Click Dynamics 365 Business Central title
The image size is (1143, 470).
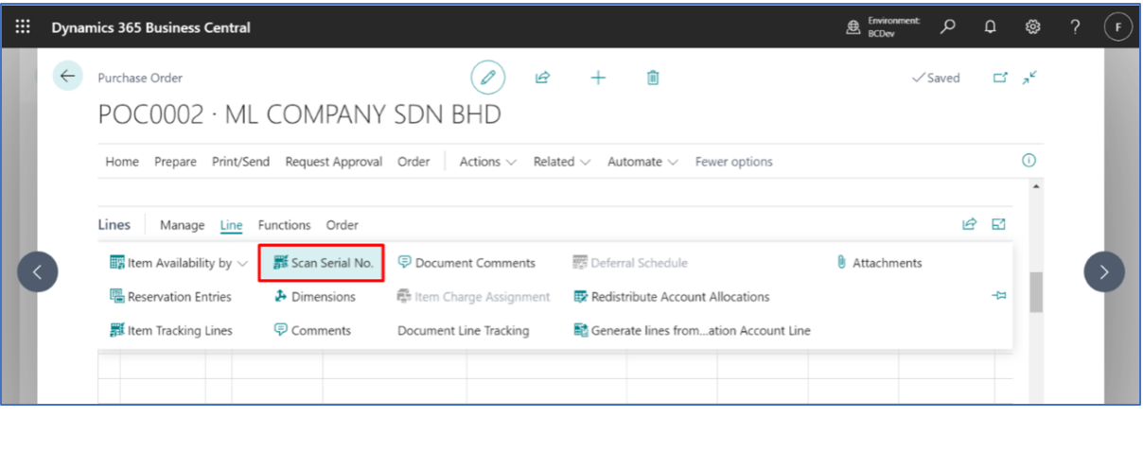click(150, 27)
